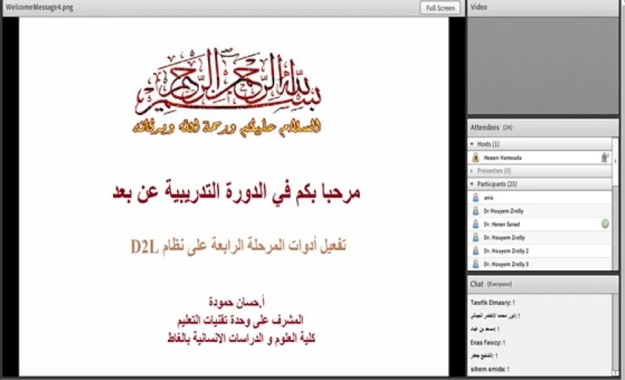Click chat message from Tawfik Elmasry
The width and height of the screenshot is (625, 380).
[x=493, y=303]
